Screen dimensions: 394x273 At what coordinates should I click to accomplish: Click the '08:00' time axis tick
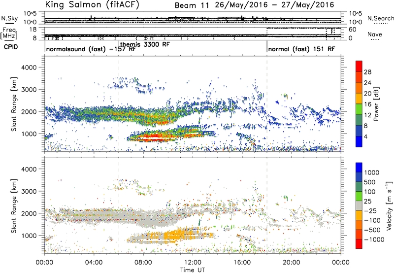(143, 263)
